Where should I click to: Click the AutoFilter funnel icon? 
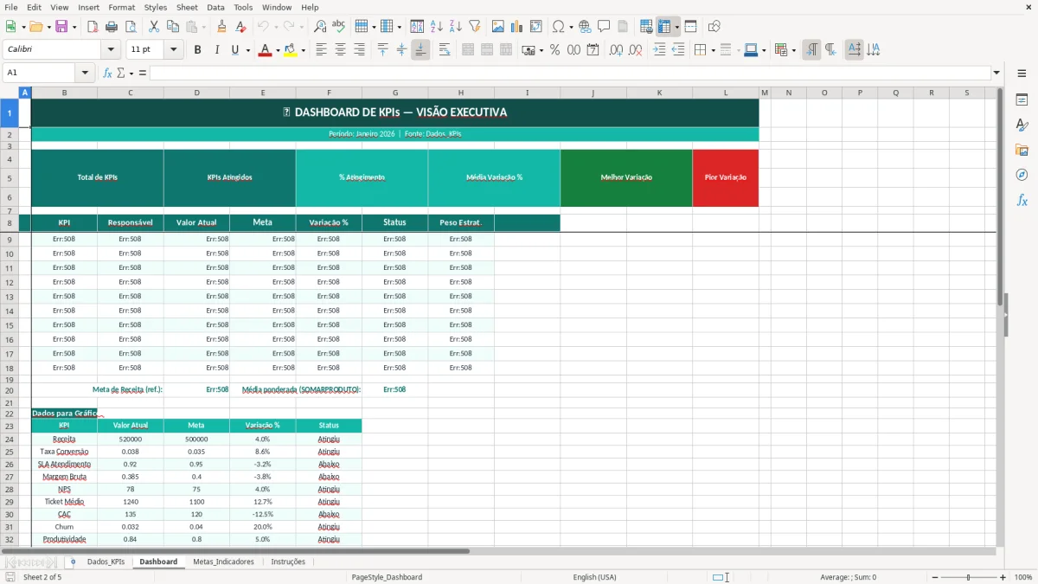tap(474, 27)
